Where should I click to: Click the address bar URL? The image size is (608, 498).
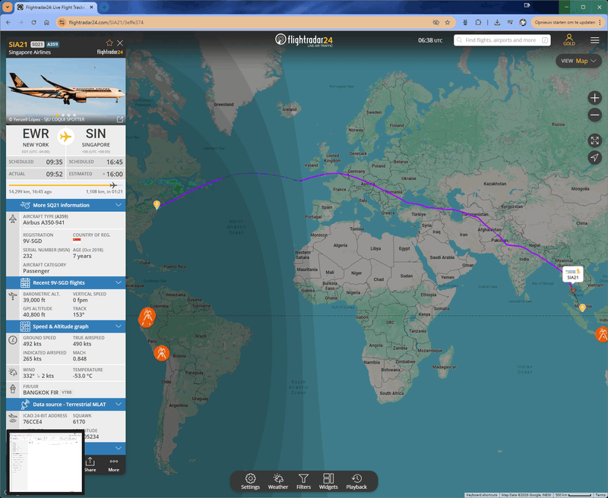tap(106, 23)
